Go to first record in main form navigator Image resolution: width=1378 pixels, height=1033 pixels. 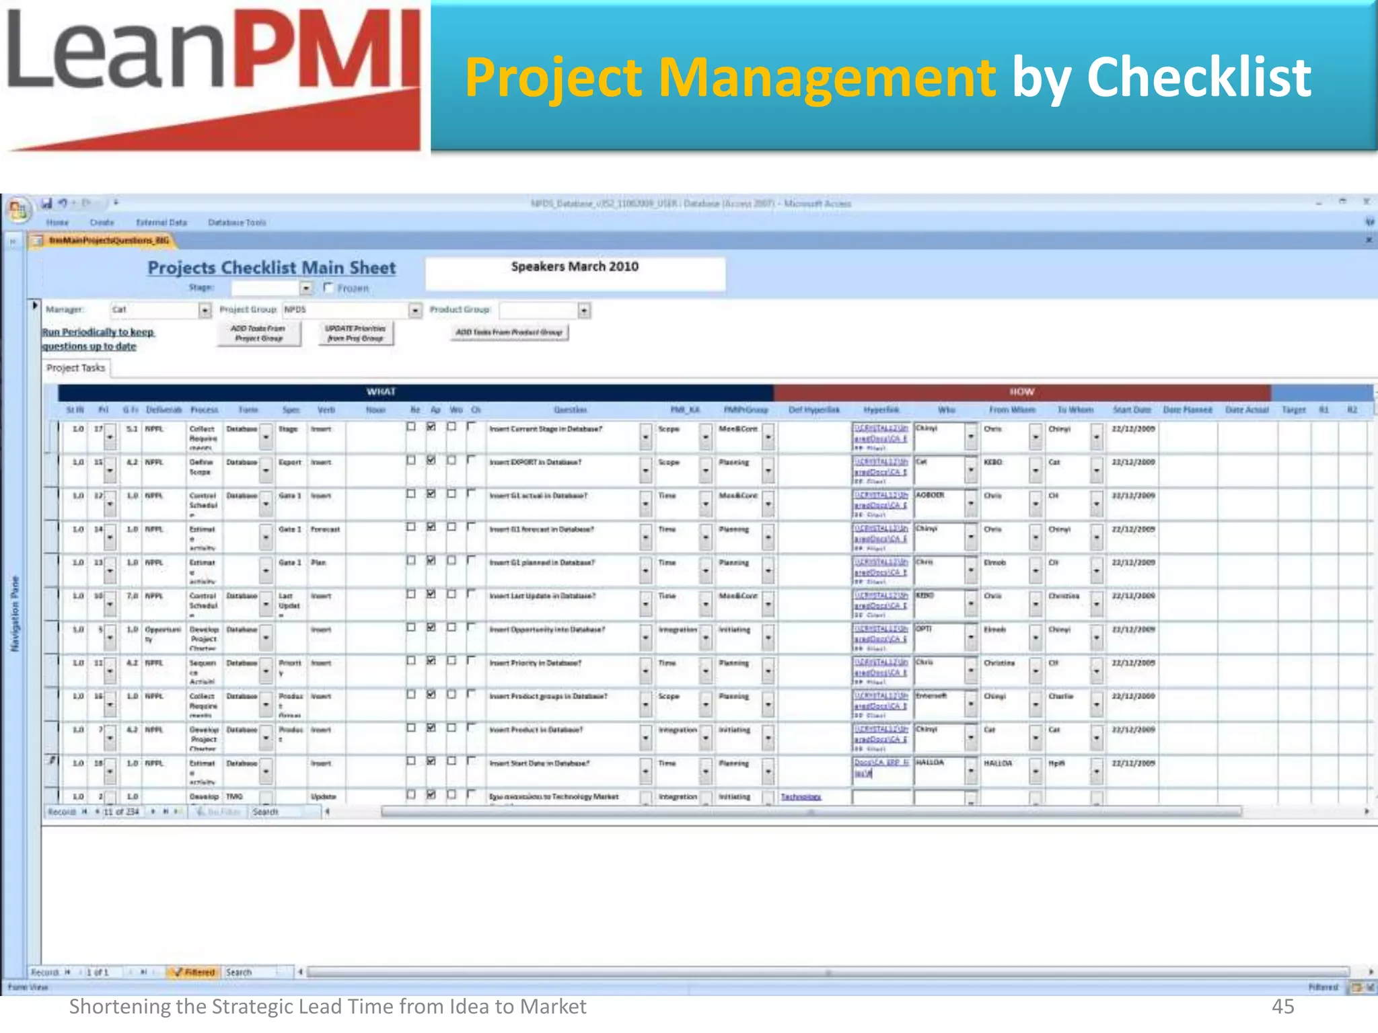coord(68,972)
